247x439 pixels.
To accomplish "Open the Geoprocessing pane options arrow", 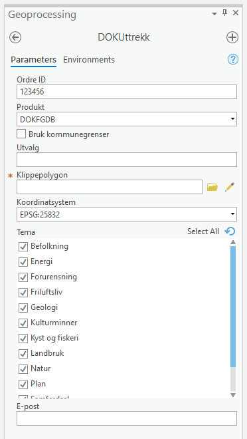I will (214, 14).
